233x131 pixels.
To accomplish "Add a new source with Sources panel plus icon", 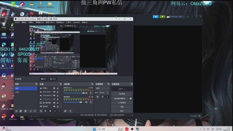I will 41,111.
